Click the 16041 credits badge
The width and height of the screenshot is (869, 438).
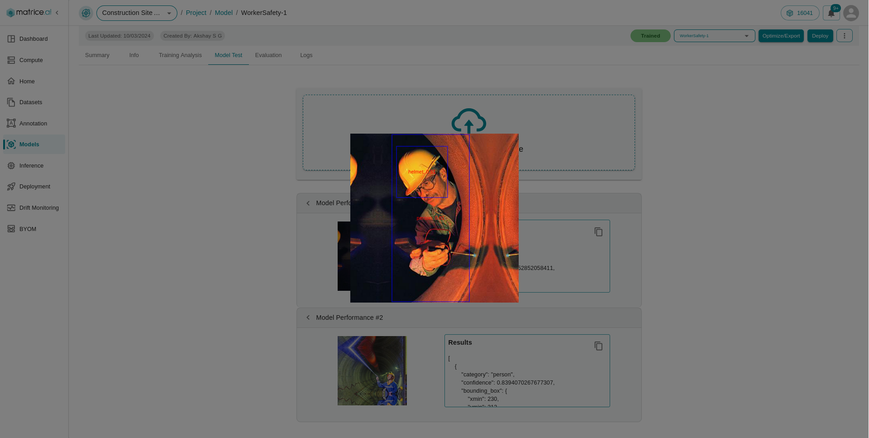point(800,13)
